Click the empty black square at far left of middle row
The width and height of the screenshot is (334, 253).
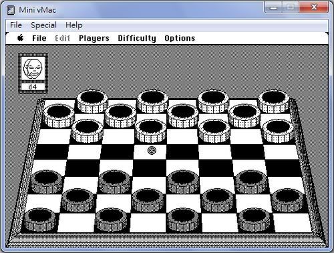click(51, 152)
